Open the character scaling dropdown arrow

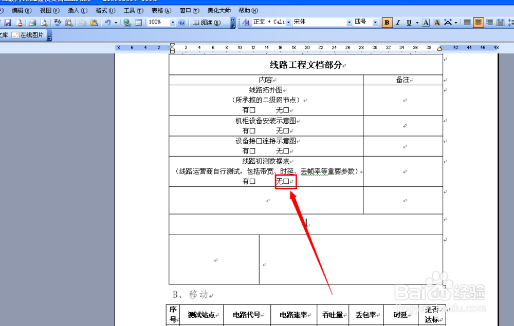coord(455,23)
